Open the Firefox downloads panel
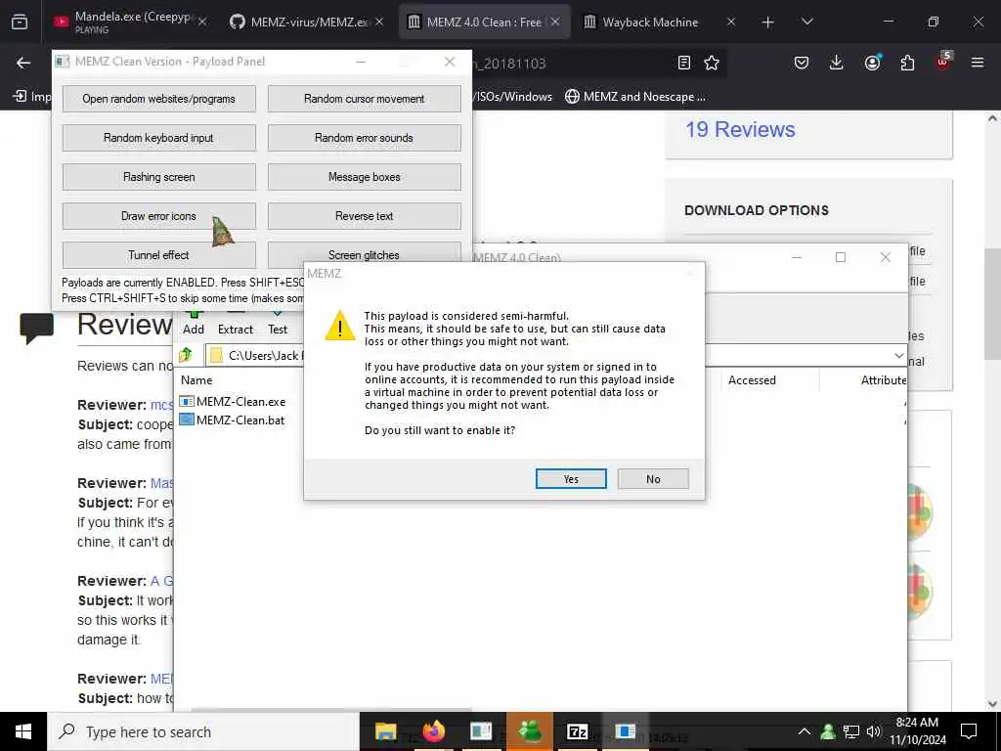The image size is (1001, 751). pos(837,63)
